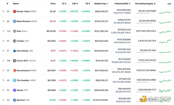Viewport: 174px width, 105px height.
Task: Click the Conflux coin logo
Action: (x=14, y=41)
